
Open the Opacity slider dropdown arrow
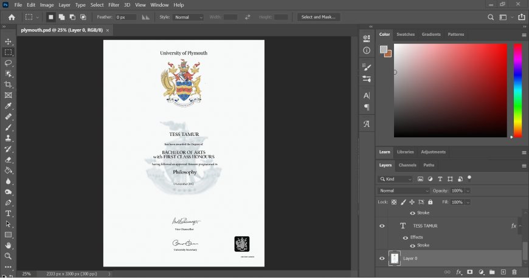(468, 191)
